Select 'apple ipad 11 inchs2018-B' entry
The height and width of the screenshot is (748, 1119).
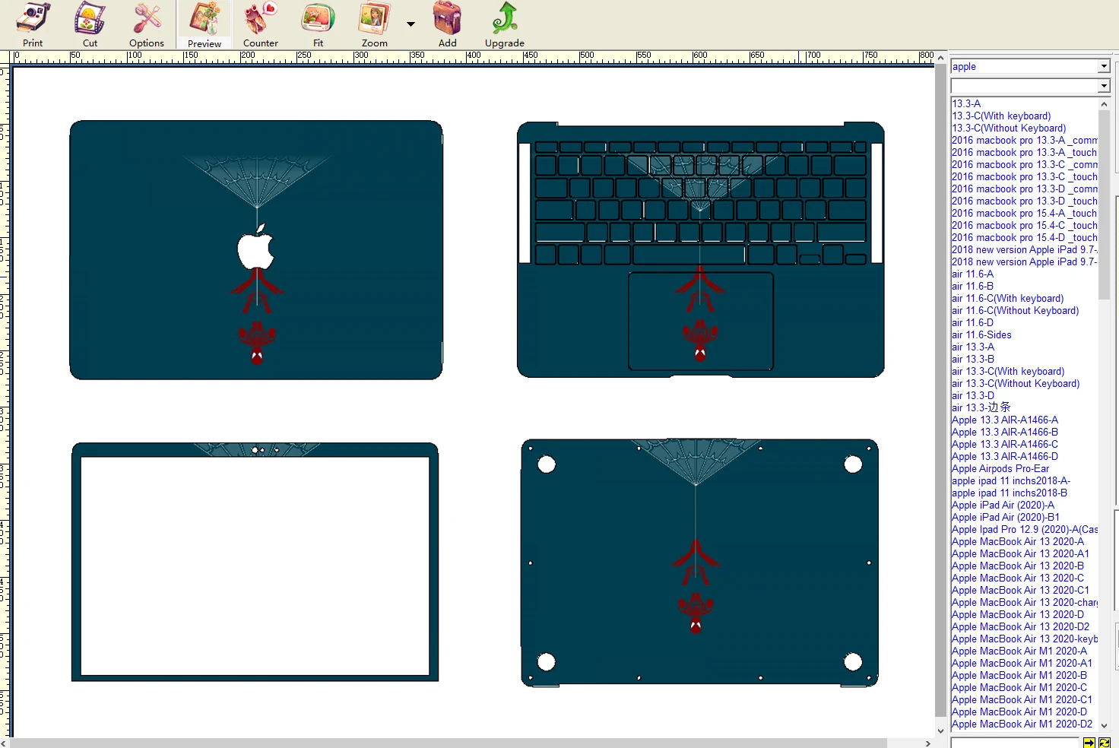(1010, 493)
